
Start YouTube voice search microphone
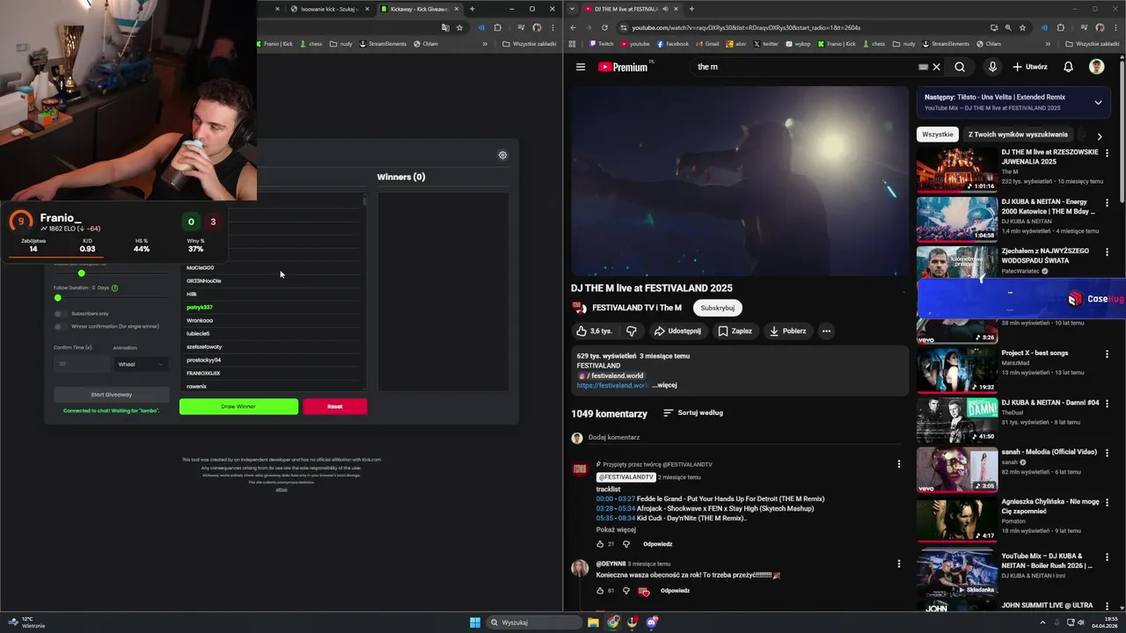coord(992,67)
